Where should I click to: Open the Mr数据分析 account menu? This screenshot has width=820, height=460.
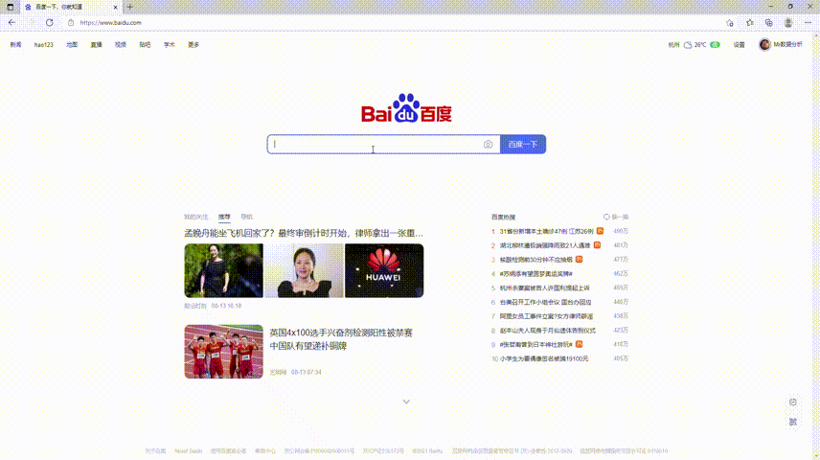[x=787, y=45]
